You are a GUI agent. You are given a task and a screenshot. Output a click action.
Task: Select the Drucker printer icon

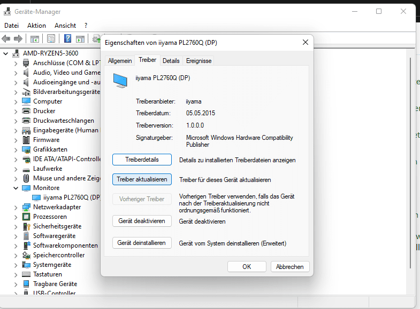click(26, 111)
